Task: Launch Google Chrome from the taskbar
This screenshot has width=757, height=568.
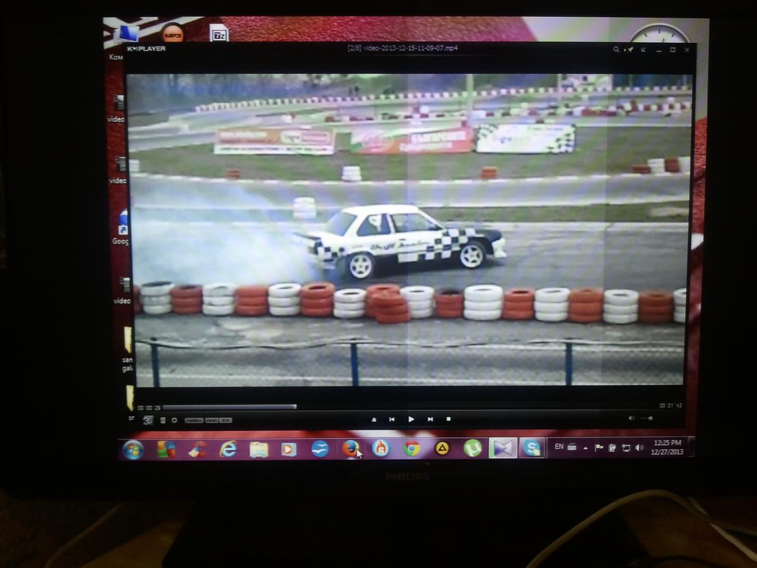Action: [412, 448]
